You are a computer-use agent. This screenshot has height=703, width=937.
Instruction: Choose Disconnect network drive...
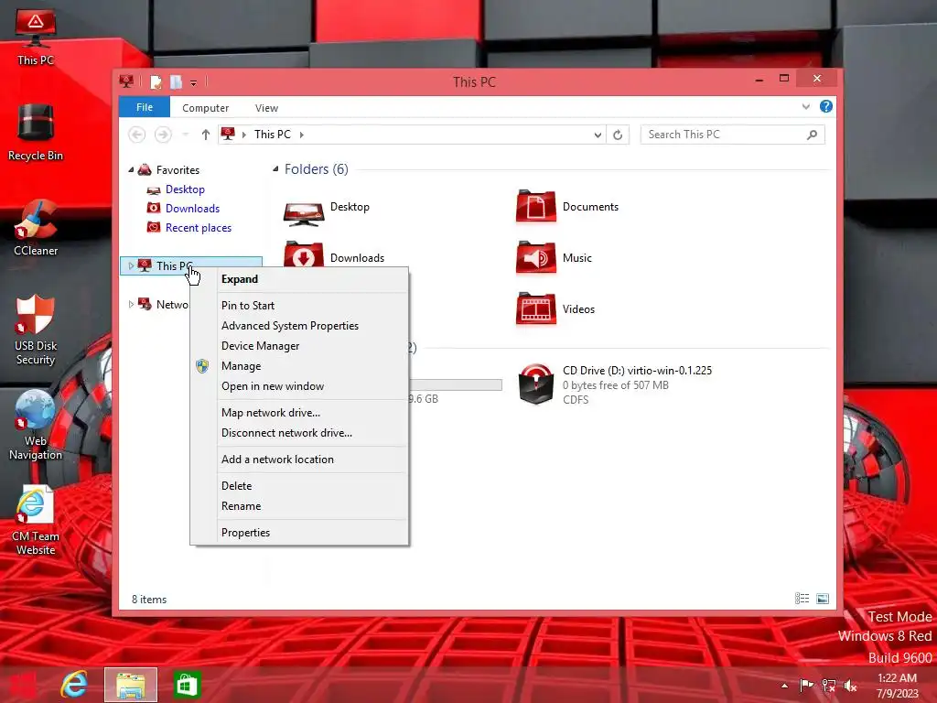tap(299, 433)
